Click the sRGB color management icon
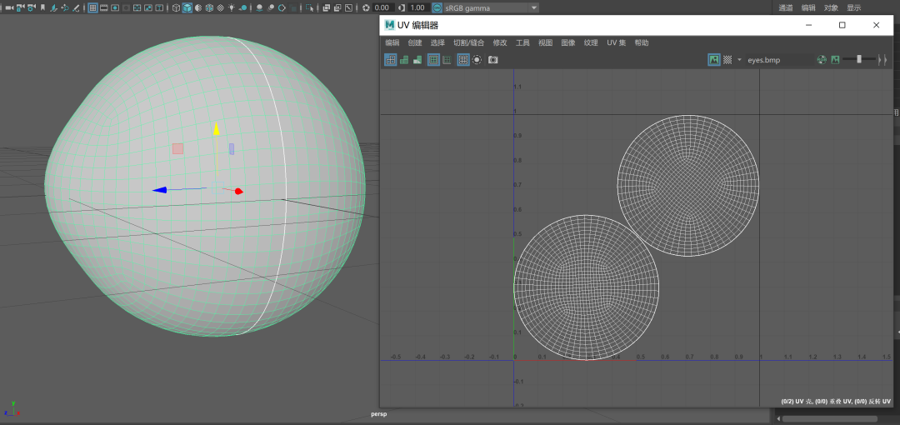The image size is (900, 425). tap(437, 7)
